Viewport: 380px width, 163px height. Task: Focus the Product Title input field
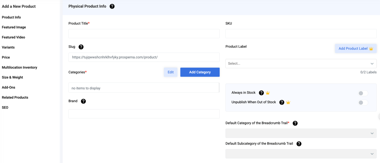[x=144, y=34]
